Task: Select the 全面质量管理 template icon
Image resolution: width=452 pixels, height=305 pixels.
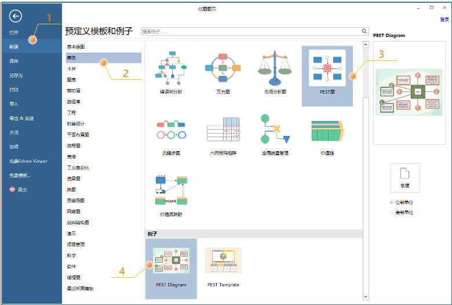Action: pyautogui.click(x=275, y=128)
